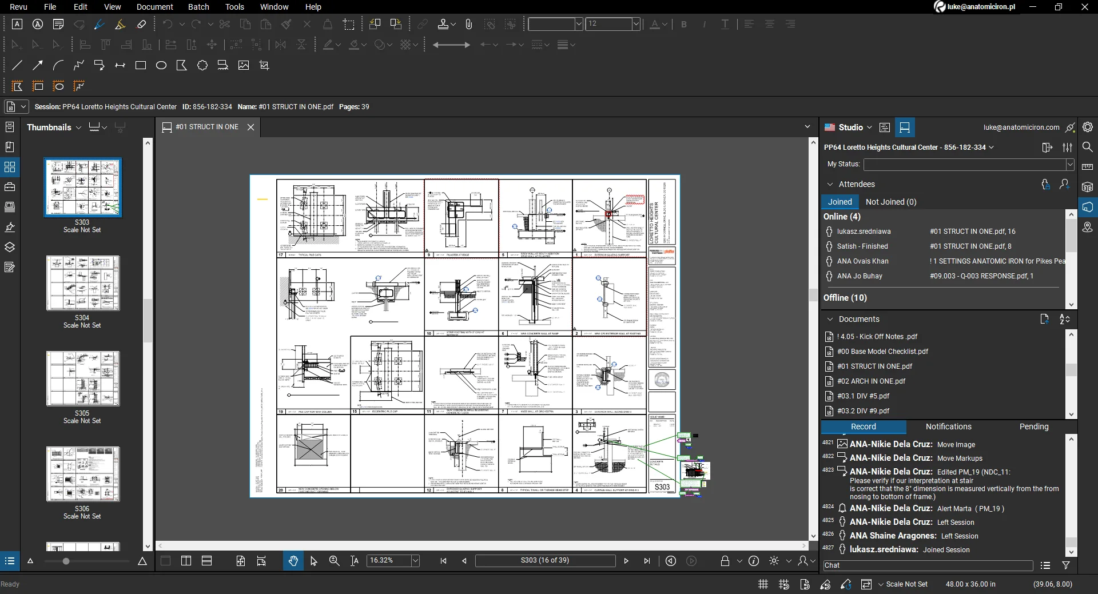Expand the Thumbnails panel dropdown

point(79,127)
